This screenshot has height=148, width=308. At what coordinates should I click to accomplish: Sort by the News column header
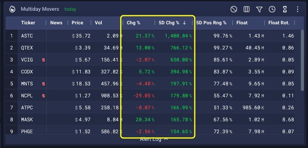[56, 23]
